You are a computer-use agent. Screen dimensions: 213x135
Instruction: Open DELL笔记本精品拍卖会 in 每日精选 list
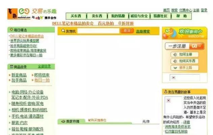click(27, 36)
